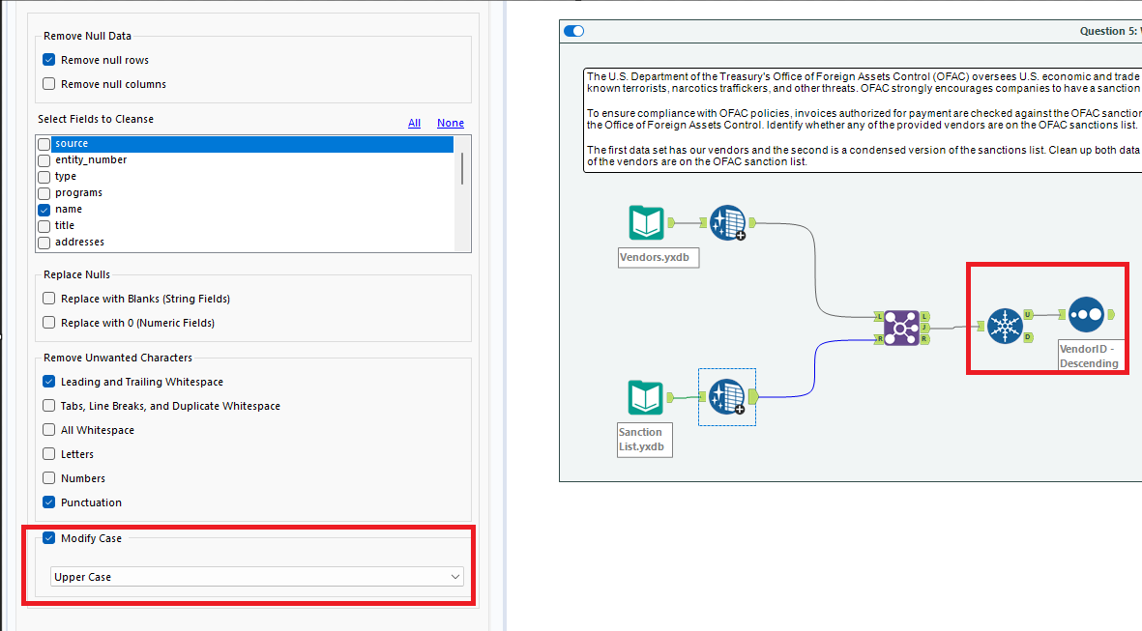
Task: Select the Unique tool inside the red box
Action: (1006, 326)
